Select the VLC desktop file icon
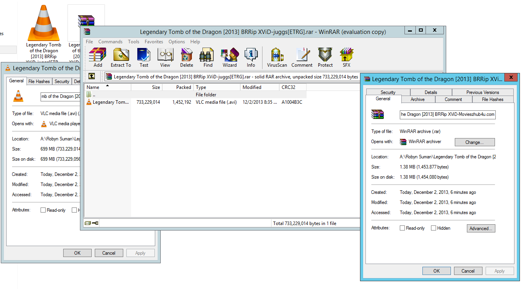Image resolution: width=525 pixels, height=289 pixels. tap(44, 23)
